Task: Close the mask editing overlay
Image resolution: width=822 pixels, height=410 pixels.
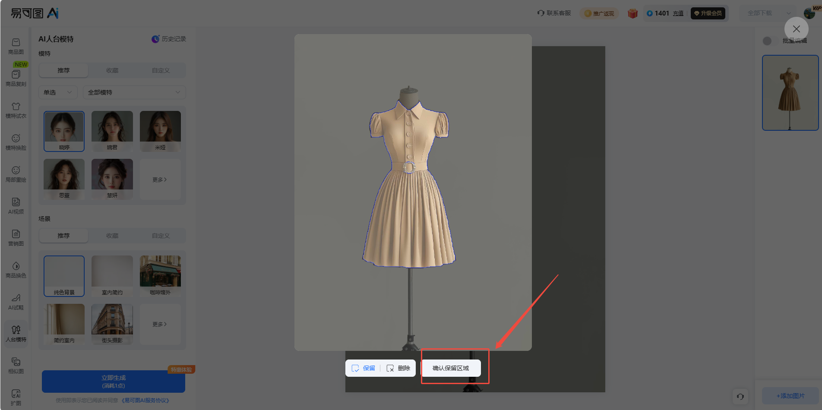Action: point(797,29)
